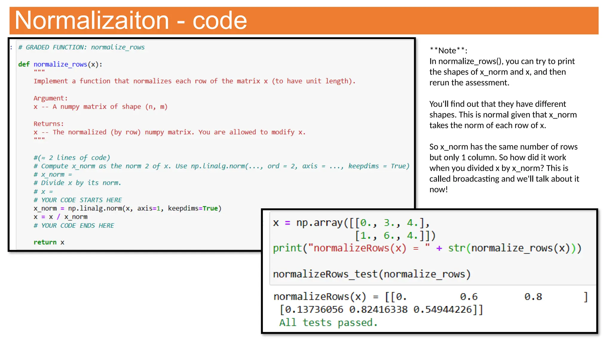The height and width of the screenshot is (344, 612).
Task: Click the code line 'x = x / x_norm'
Action: point(60,217)
